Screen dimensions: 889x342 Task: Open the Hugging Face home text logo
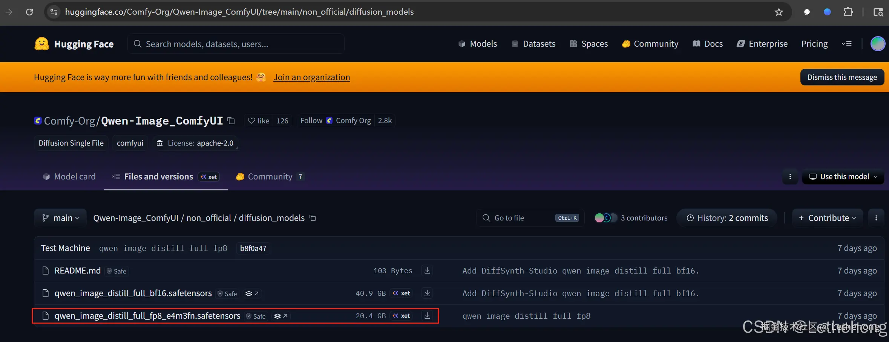(x=84, y=44)
